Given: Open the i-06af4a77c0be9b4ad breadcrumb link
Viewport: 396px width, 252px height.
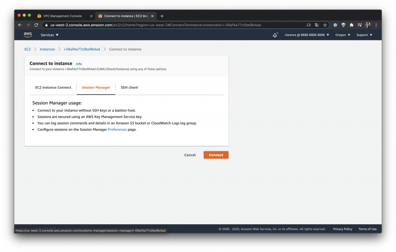Looking at the screenshot, I should [82, 49].
